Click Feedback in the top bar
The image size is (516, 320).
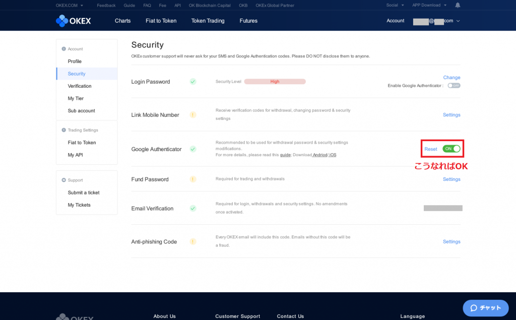coord(106,5)
